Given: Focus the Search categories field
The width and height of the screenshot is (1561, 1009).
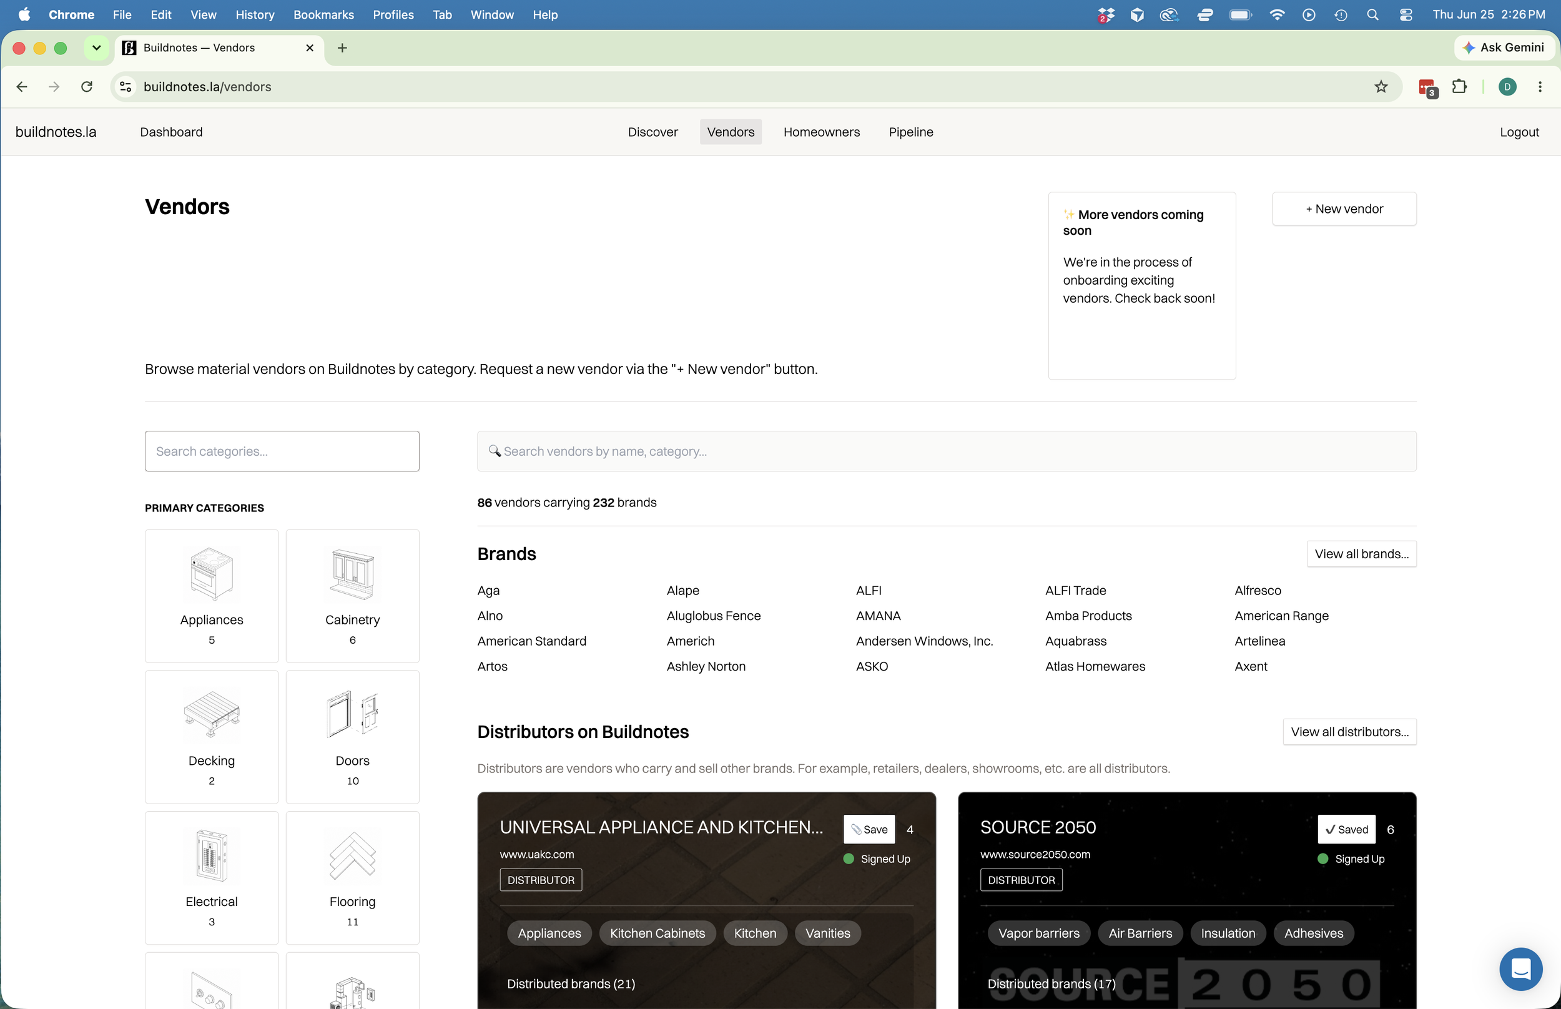Looking at the screenshot, I should [282, 451].
